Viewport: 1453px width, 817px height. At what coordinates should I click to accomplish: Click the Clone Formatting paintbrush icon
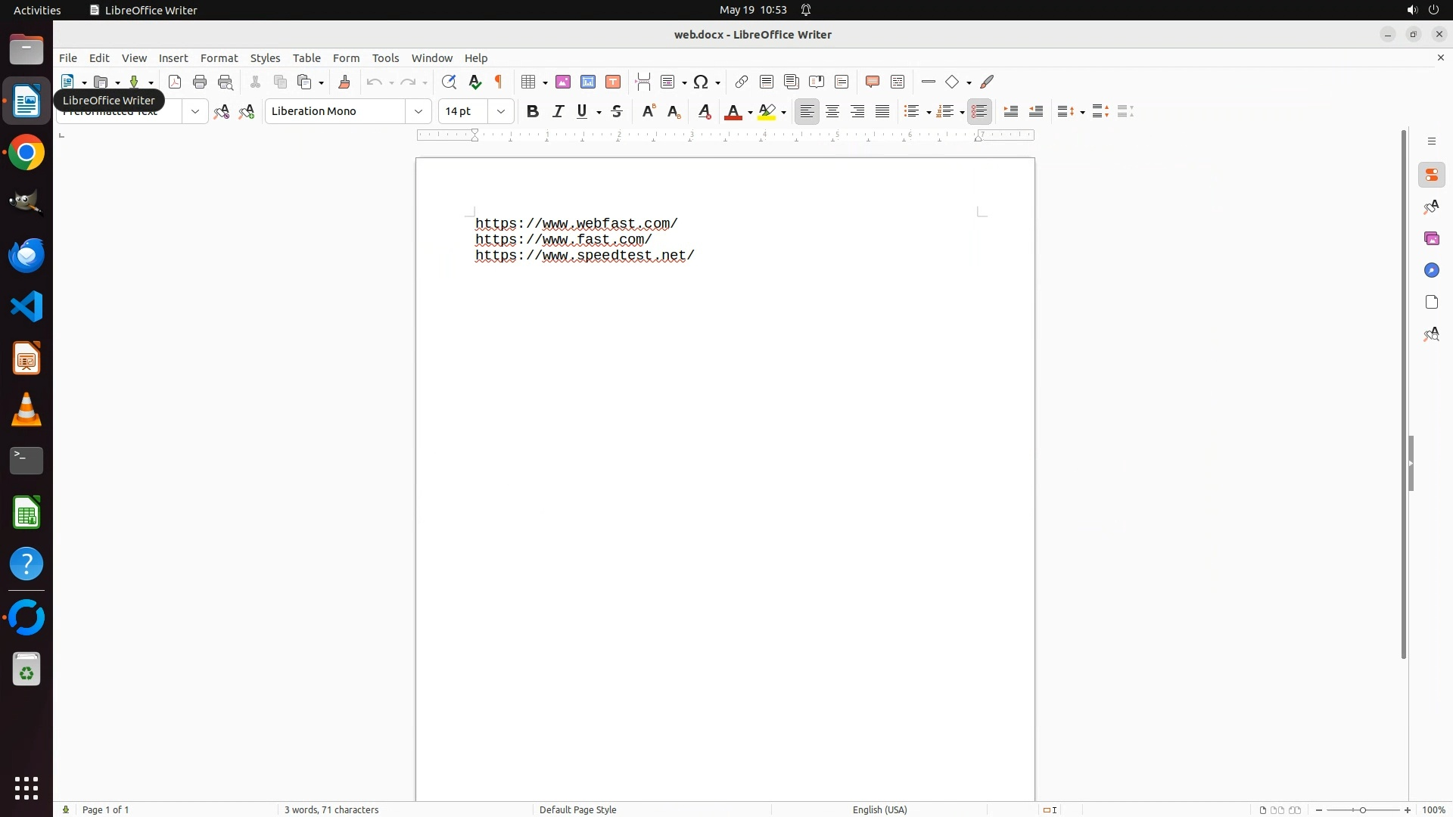[x=344, y=82]
